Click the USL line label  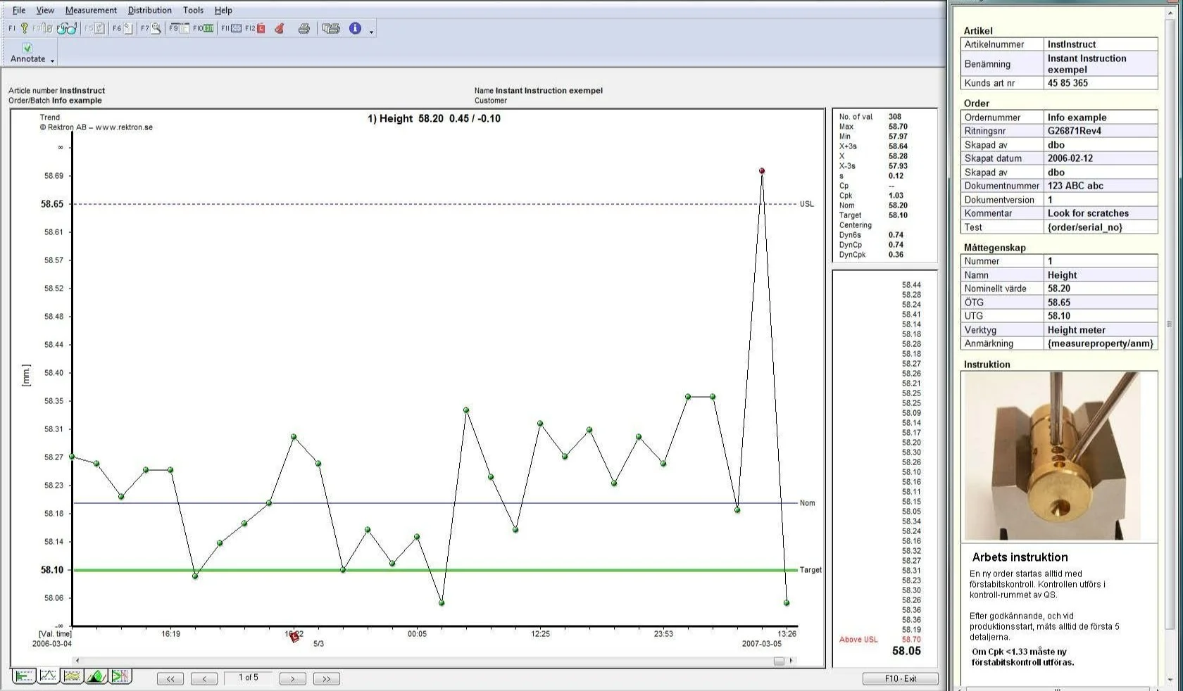(x=806, y=204)
